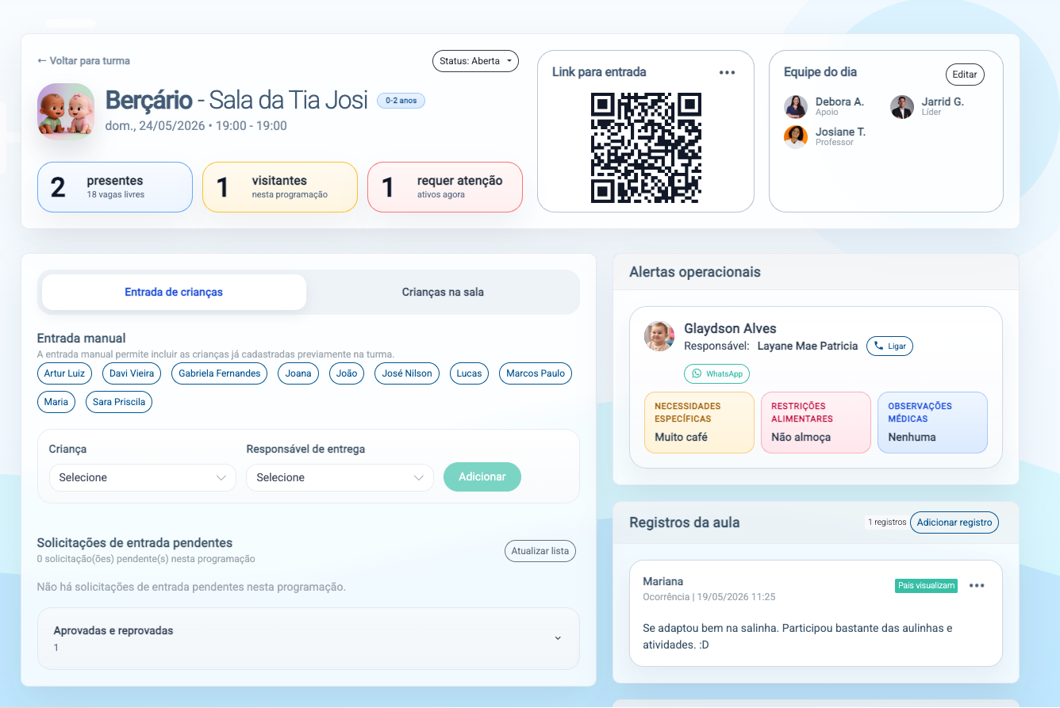The image size is (1060, 708).
Task: Select the João chip
Action: (347, 373)
